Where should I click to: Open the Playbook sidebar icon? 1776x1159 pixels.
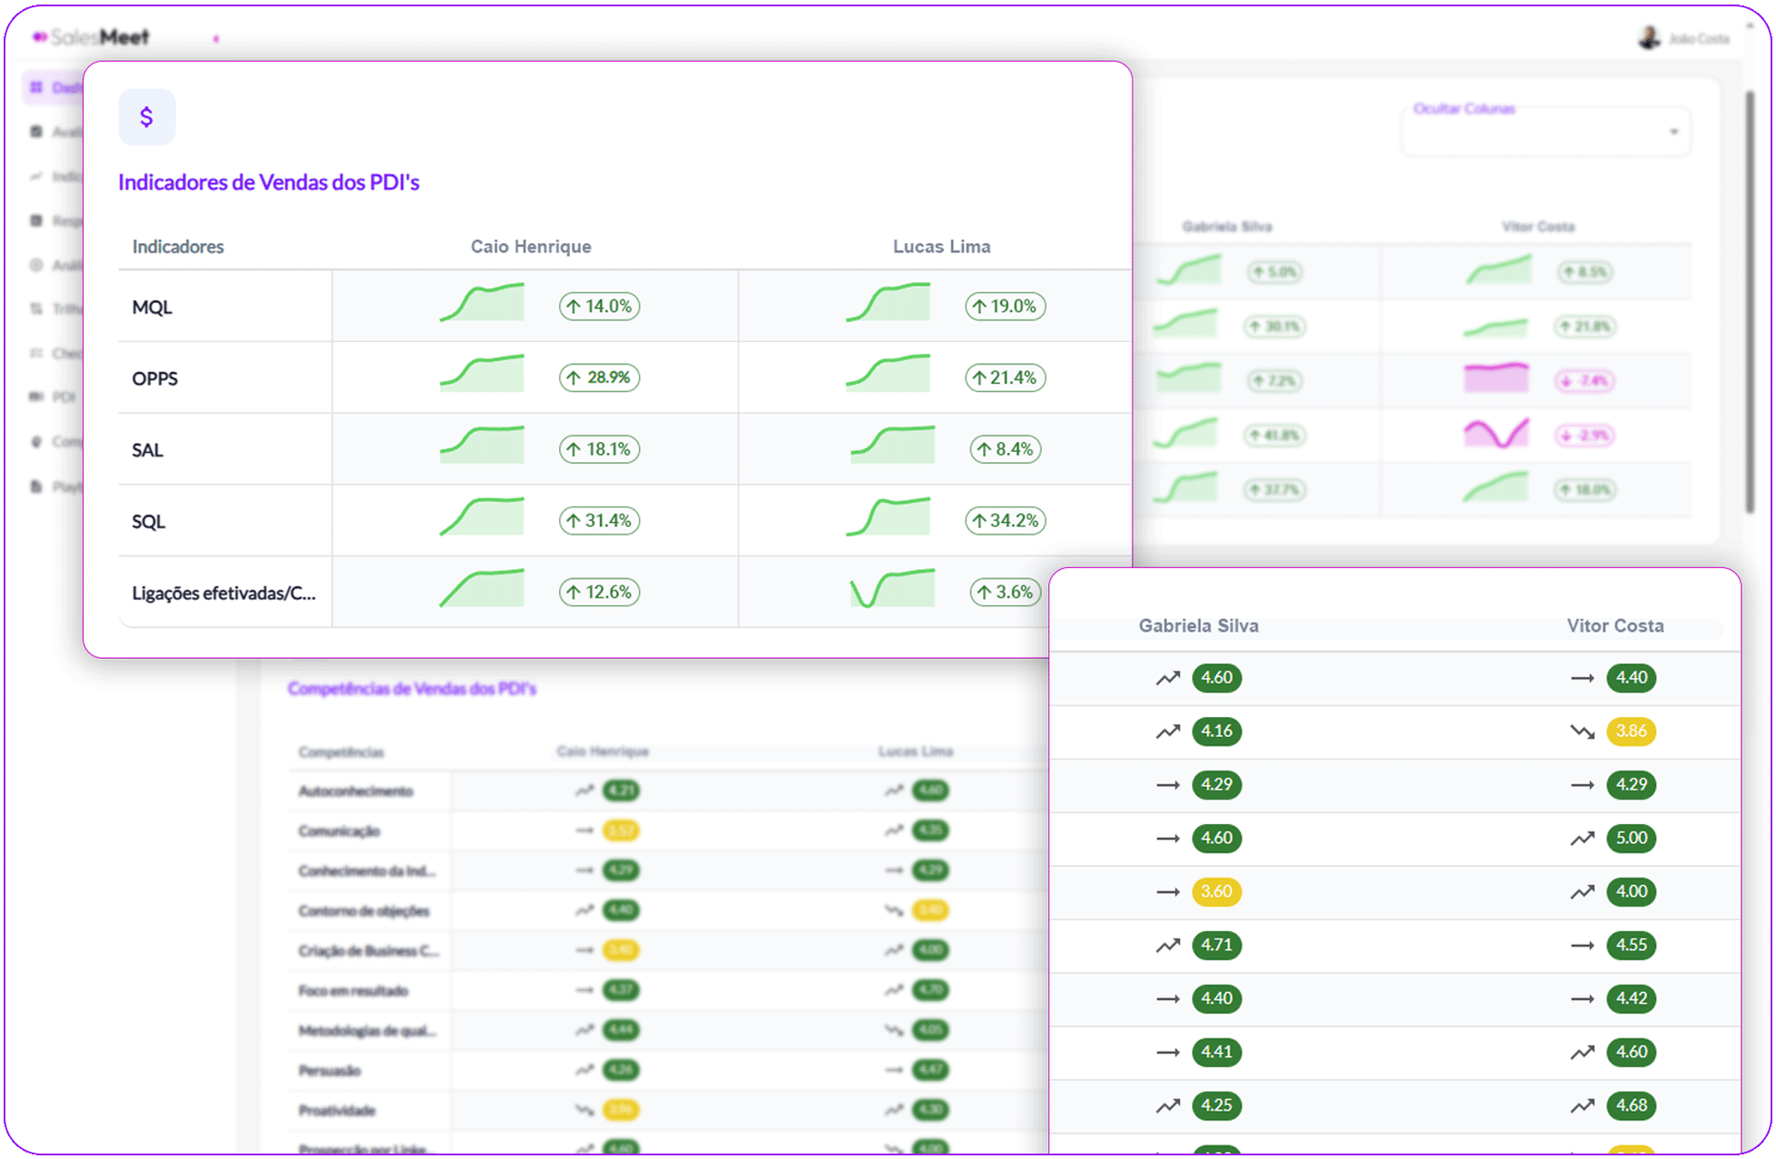click(36, 486)
